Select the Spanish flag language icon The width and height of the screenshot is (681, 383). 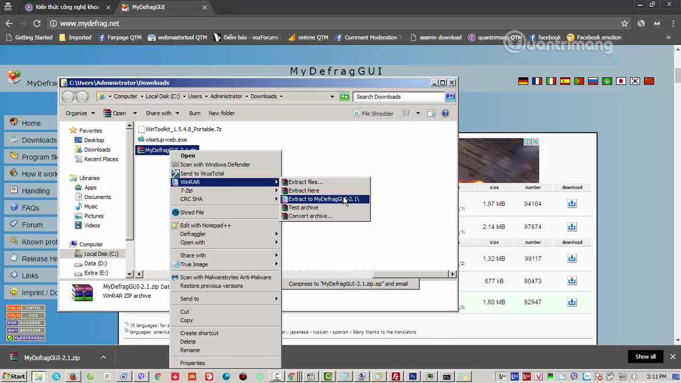click(565, 81)
